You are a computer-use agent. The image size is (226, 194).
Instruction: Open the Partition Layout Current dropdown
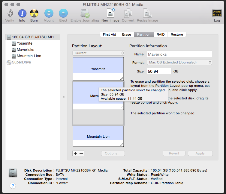click(98, 53)
